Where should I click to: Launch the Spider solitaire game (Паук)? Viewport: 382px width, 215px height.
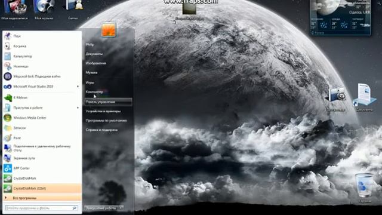pos(42,36)
